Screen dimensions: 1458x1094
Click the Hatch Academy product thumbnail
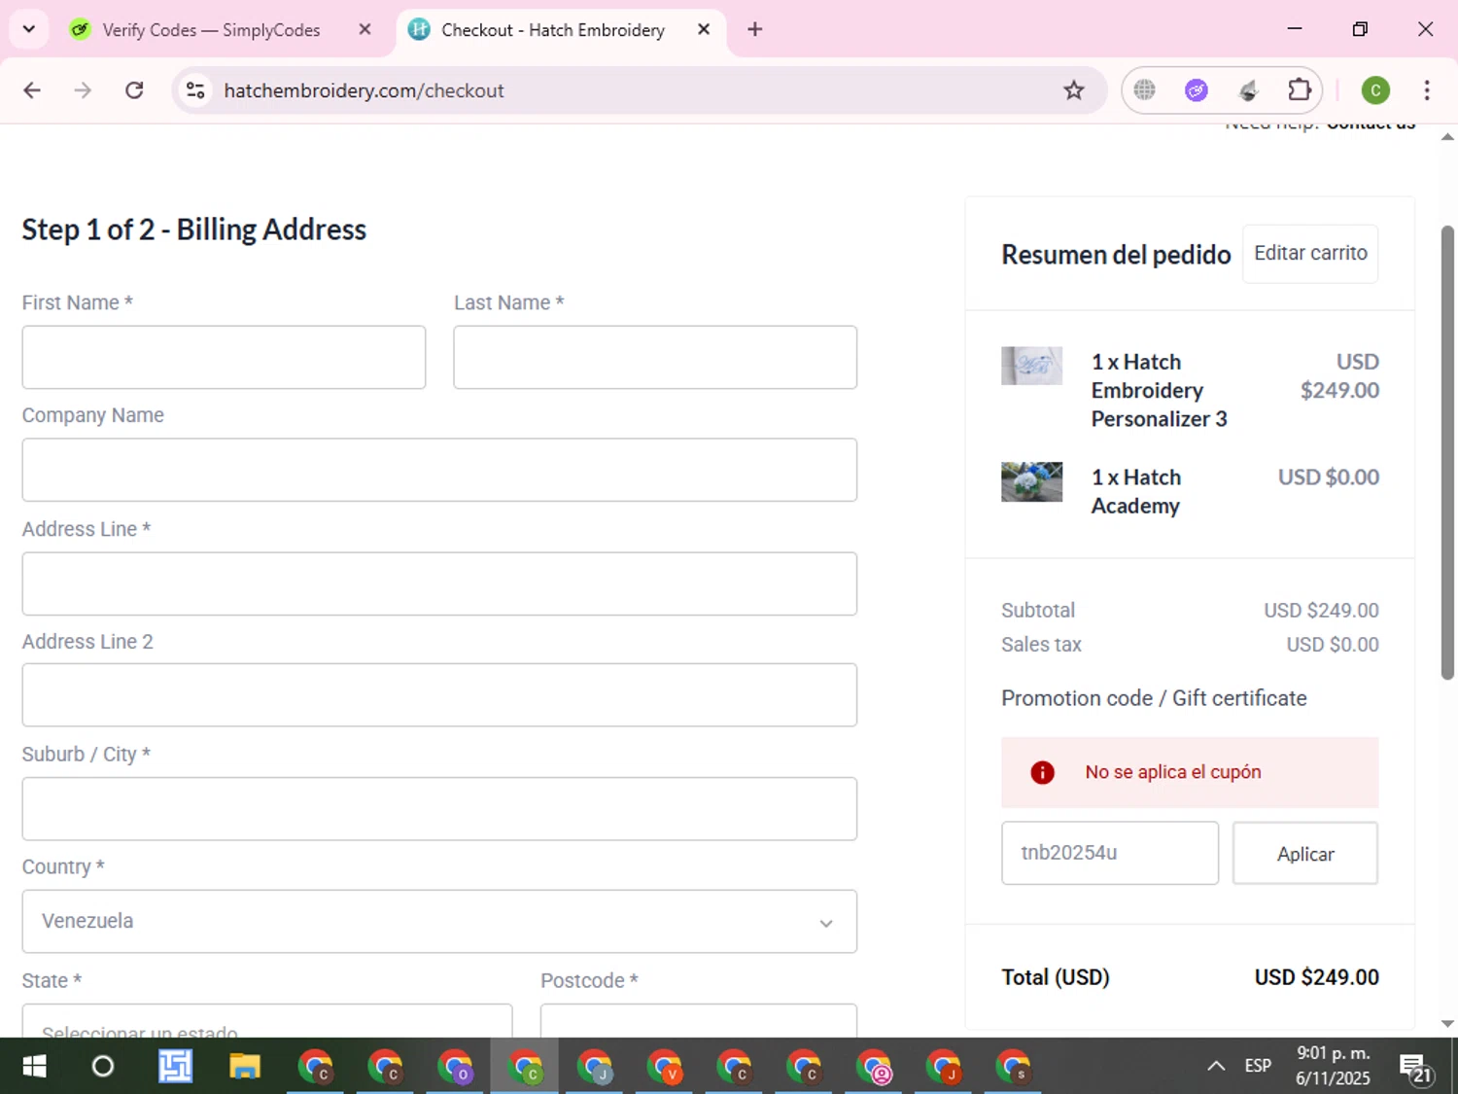tap(1031, 481)
